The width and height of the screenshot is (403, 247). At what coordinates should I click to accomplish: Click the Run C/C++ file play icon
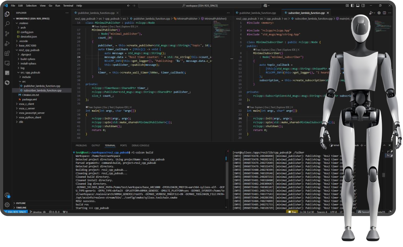[x=371, y=13]
